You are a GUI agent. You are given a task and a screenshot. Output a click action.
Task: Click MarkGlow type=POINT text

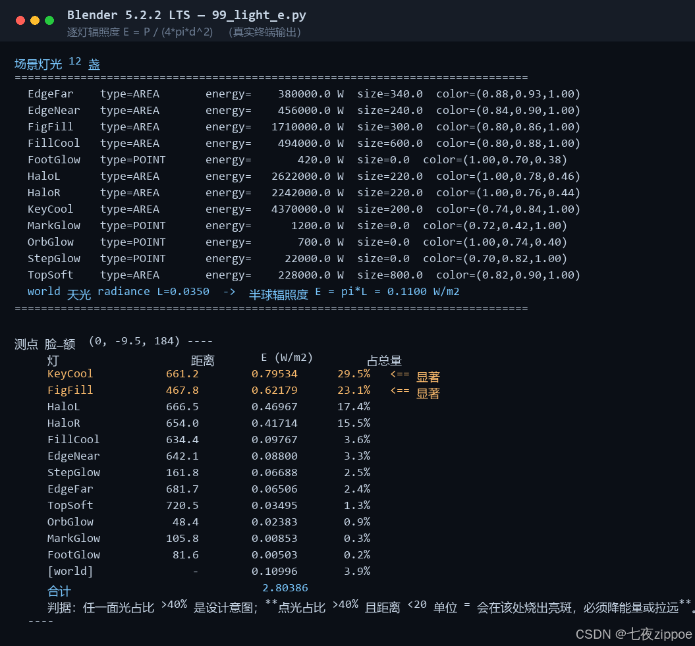[x=133, y=225]
